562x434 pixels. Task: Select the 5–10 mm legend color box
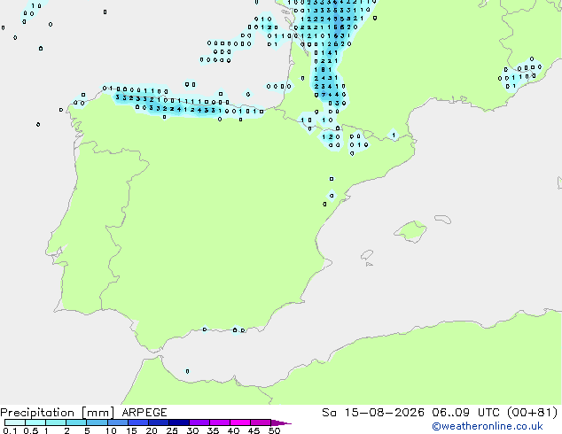(97, 422)
